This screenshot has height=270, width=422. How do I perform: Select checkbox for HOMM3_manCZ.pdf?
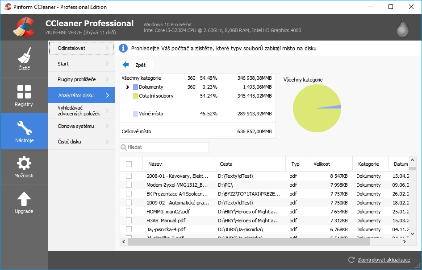click(129, 212)
